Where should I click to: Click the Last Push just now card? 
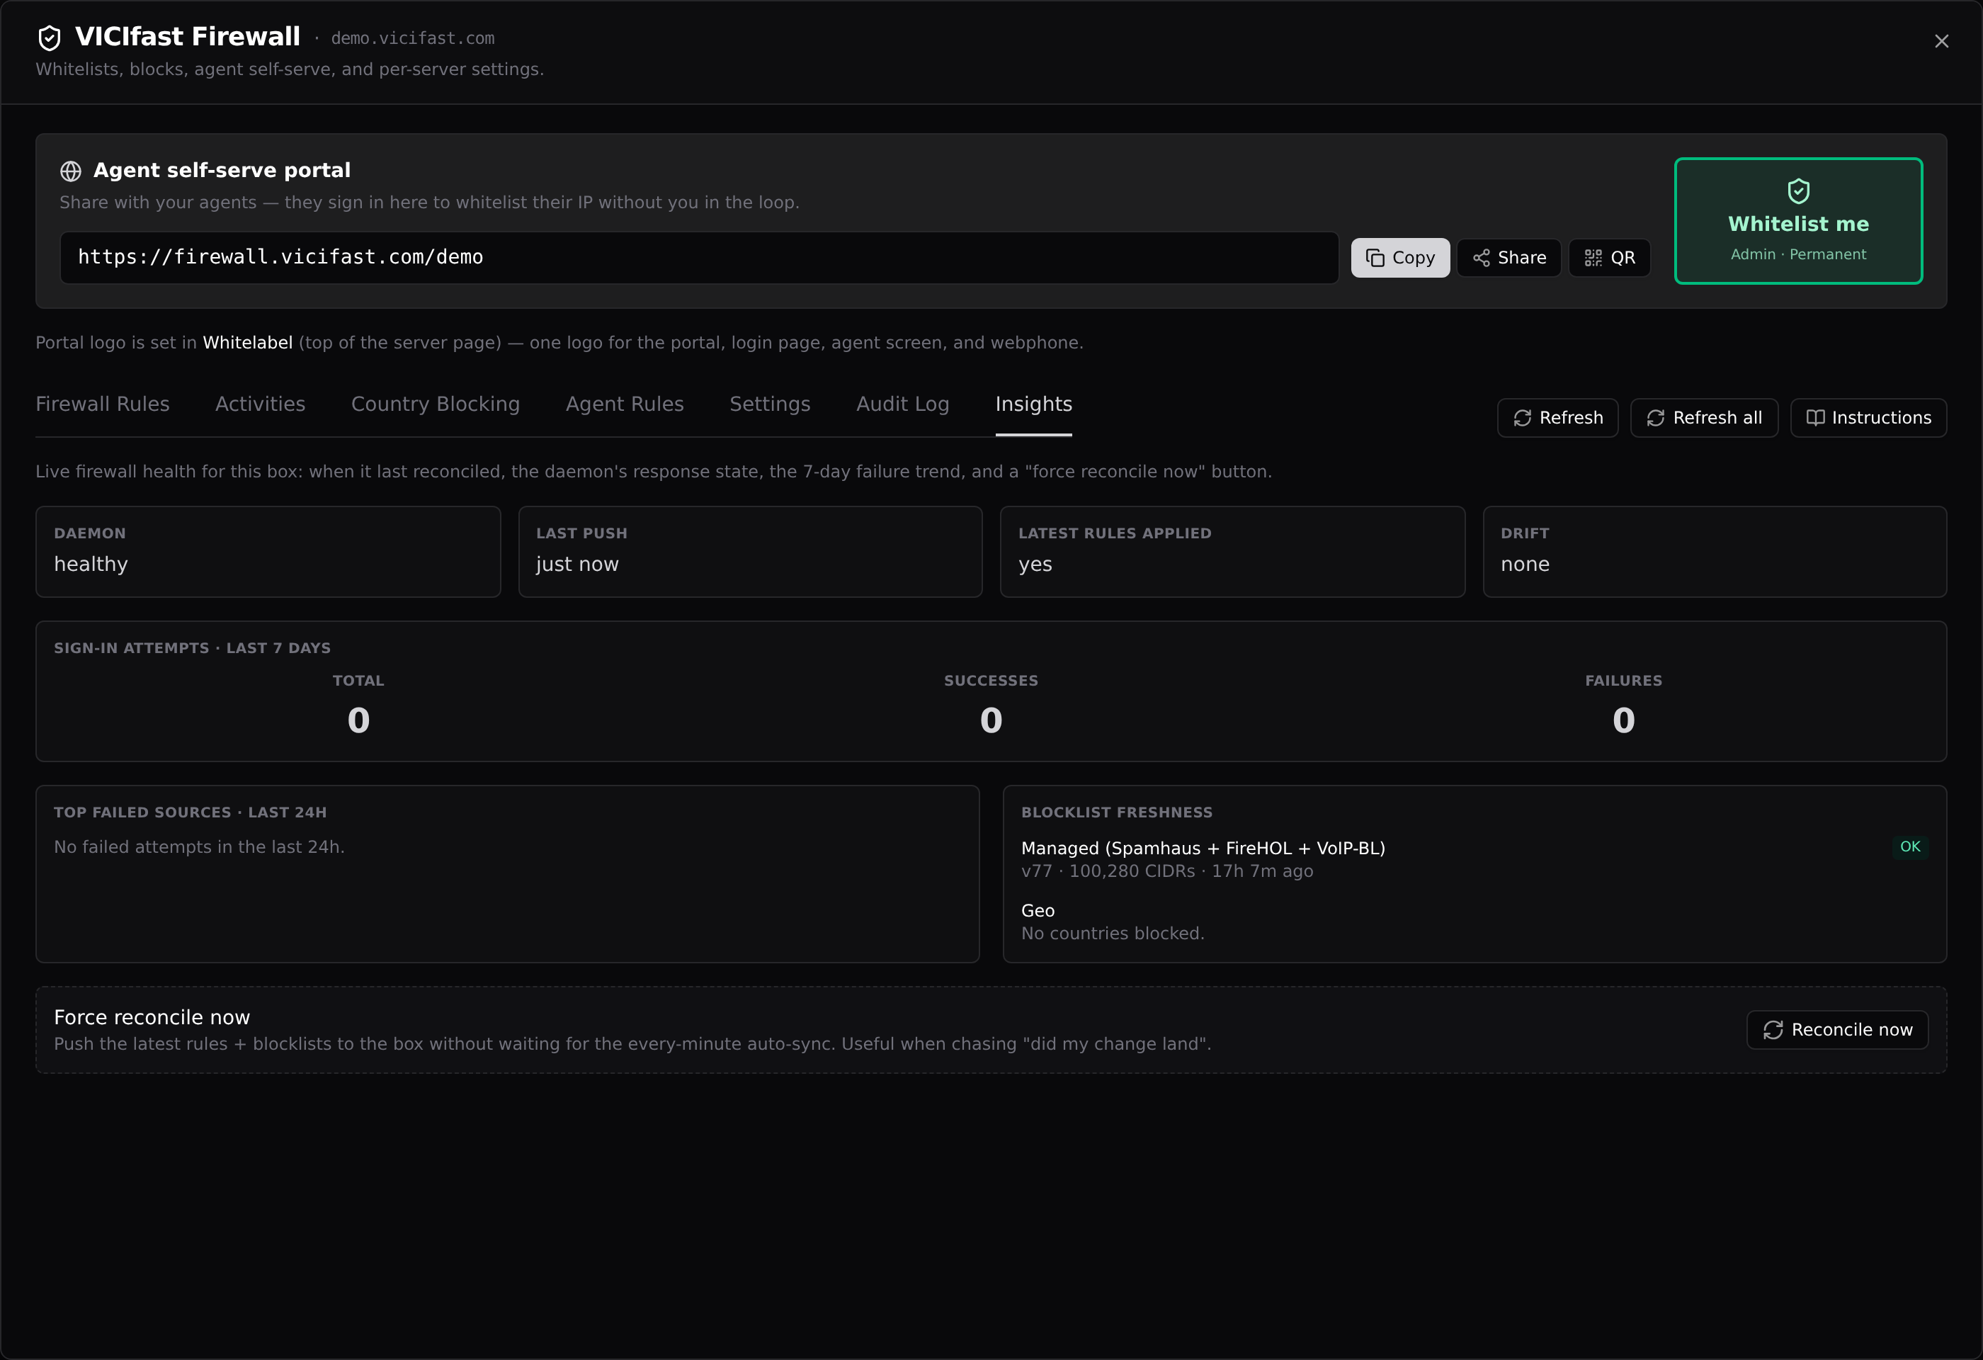pyautogui.click(x=750, y=552)
